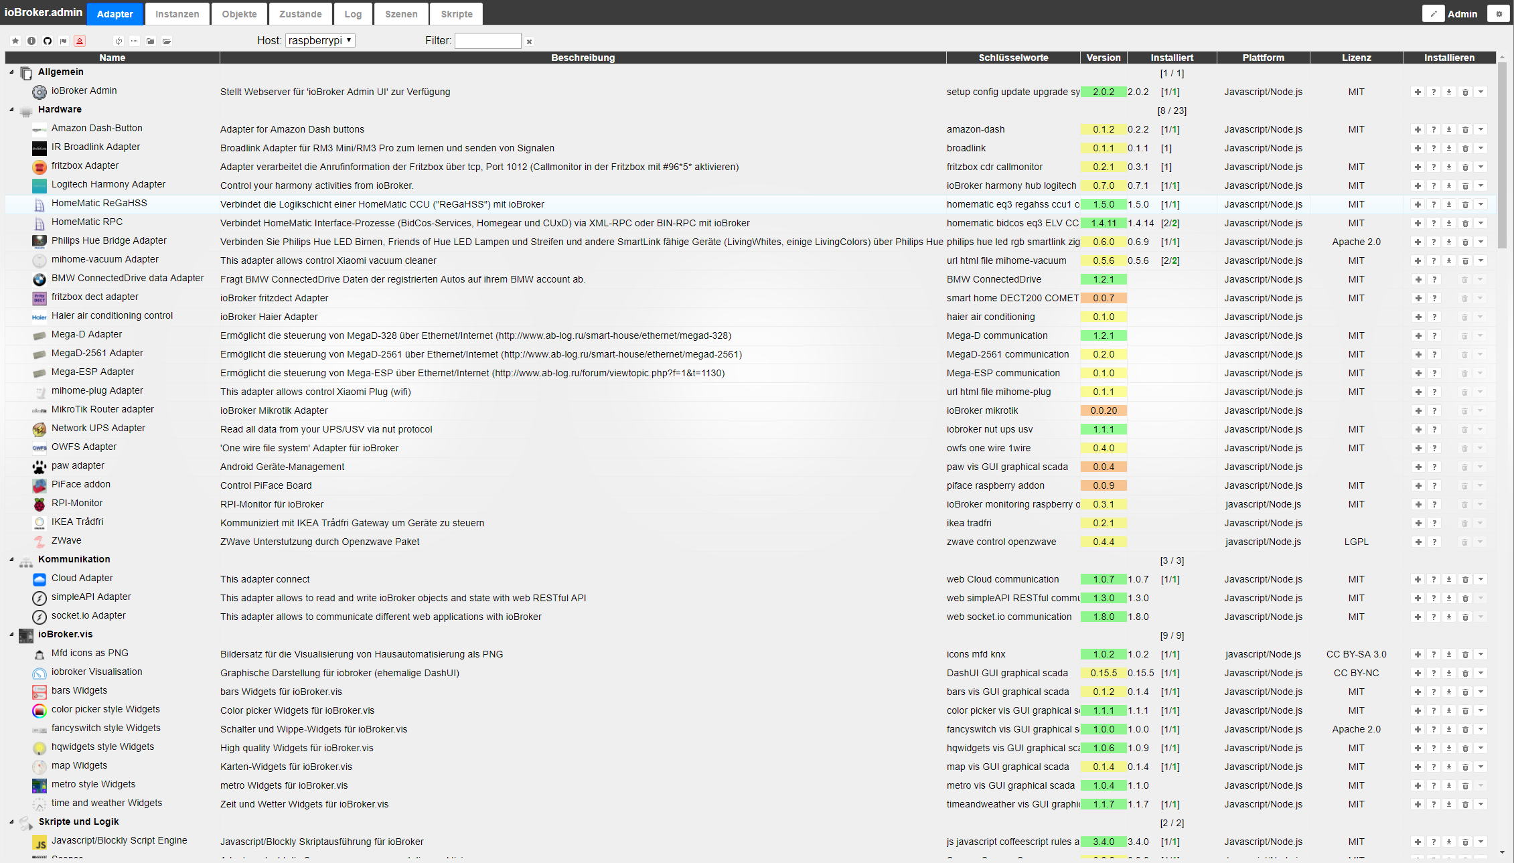Open the gear settings in the top bar
The width and height of the screenshot is (1514, 863).
click(1499, 14)
